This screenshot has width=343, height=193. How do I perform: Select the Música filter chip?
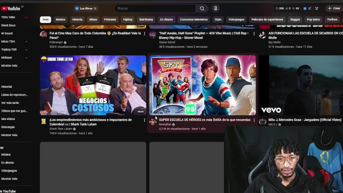tap(60, 20)
